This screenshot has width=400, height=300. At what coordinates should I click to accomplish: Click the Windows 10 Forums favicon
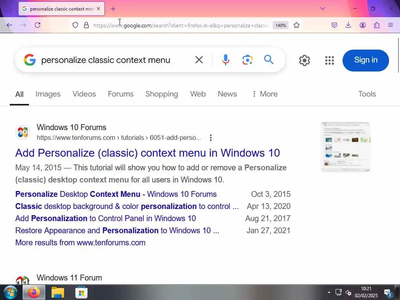23,132
